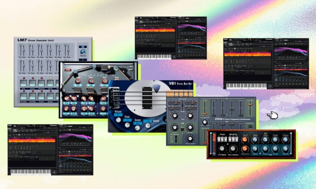Click the black pickup on the VB1 bass
The width and height of the screenshot is (316, 189).
(147, 98)
